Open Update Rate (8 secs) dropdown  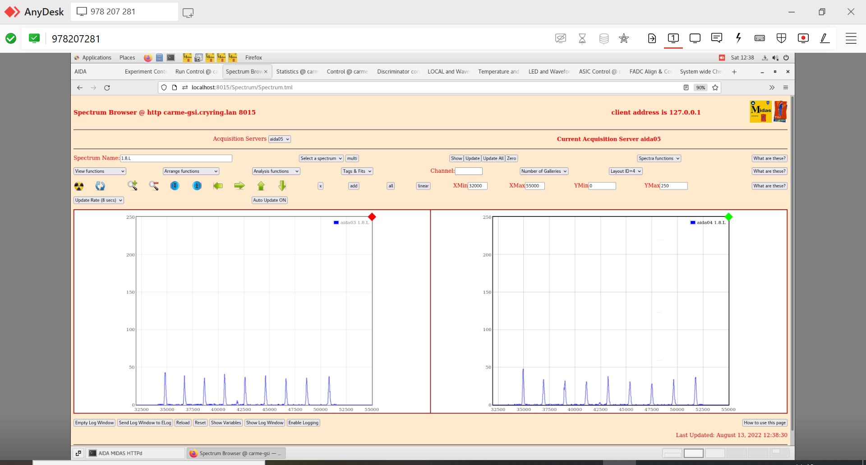pyautogui.click(x=99, y=200)
